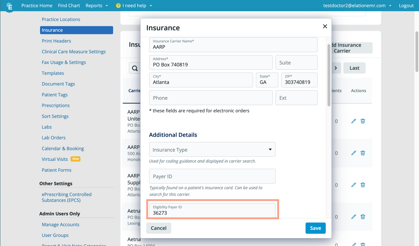Screen dimensions: 419x246
Task: Close the Insurance modal
Action: 325,26
